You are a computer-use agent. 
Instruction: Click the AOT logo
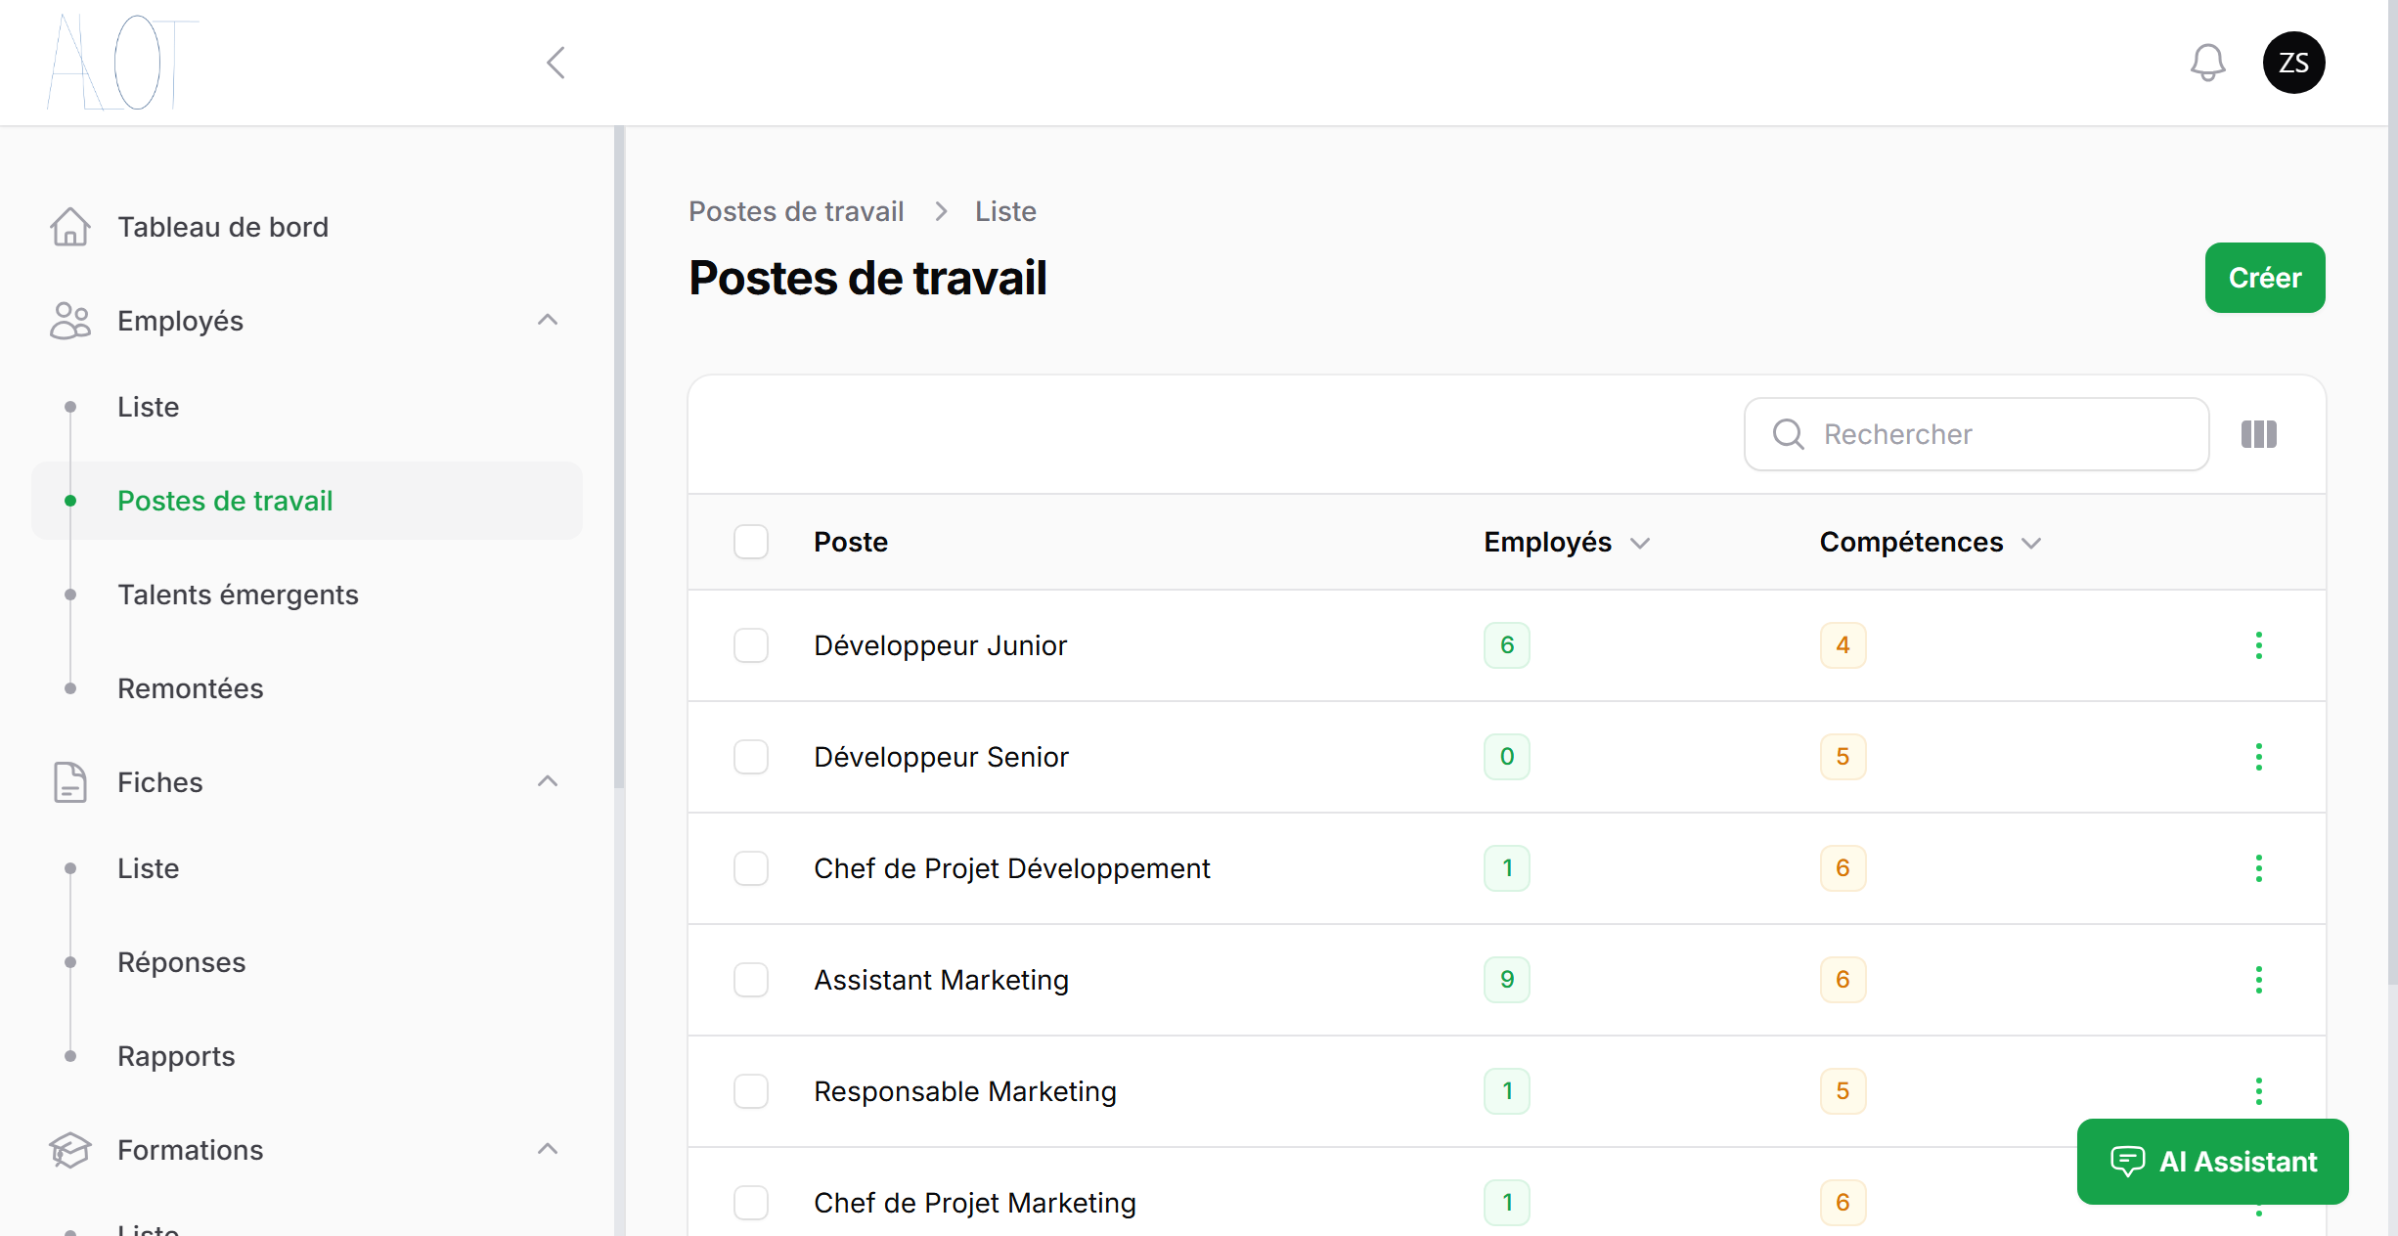coord(122,62)
